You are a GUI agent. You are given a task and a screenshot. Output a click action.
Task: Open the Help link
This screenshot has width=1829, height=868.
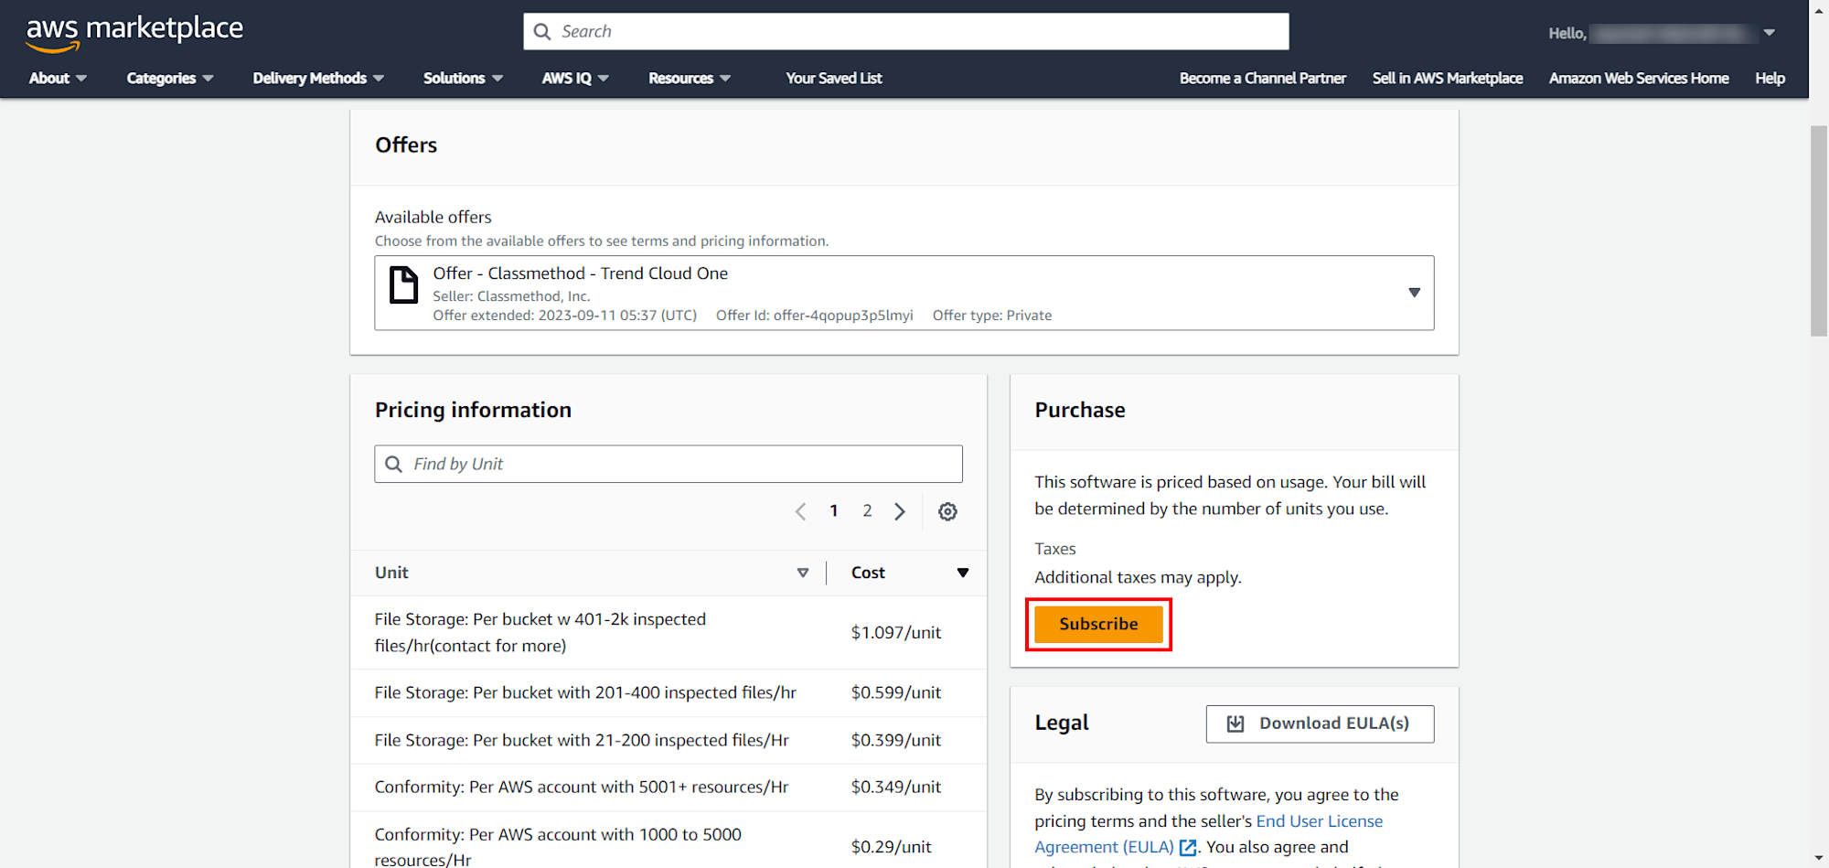1770,79
